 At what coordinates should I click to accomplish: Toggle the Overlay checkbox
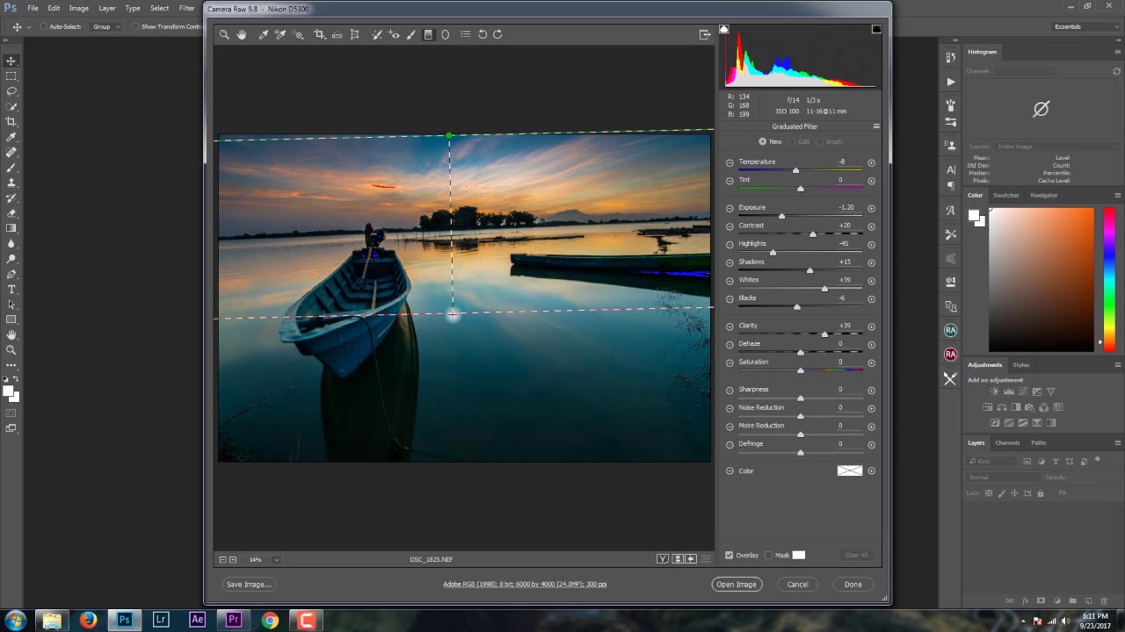(729, 555)
